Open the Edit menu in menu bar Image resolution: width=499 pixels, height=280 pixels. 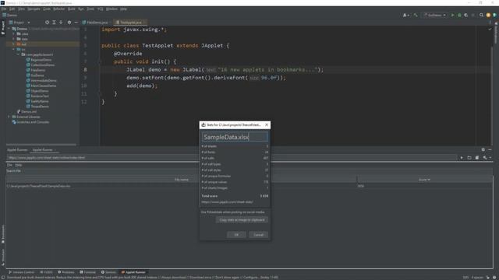(12, 9)
